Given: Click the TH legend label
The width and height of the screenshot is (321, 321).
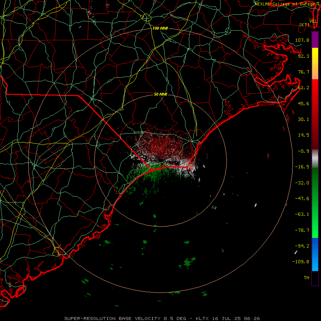Looking at the screenshot, I should 306,278.
